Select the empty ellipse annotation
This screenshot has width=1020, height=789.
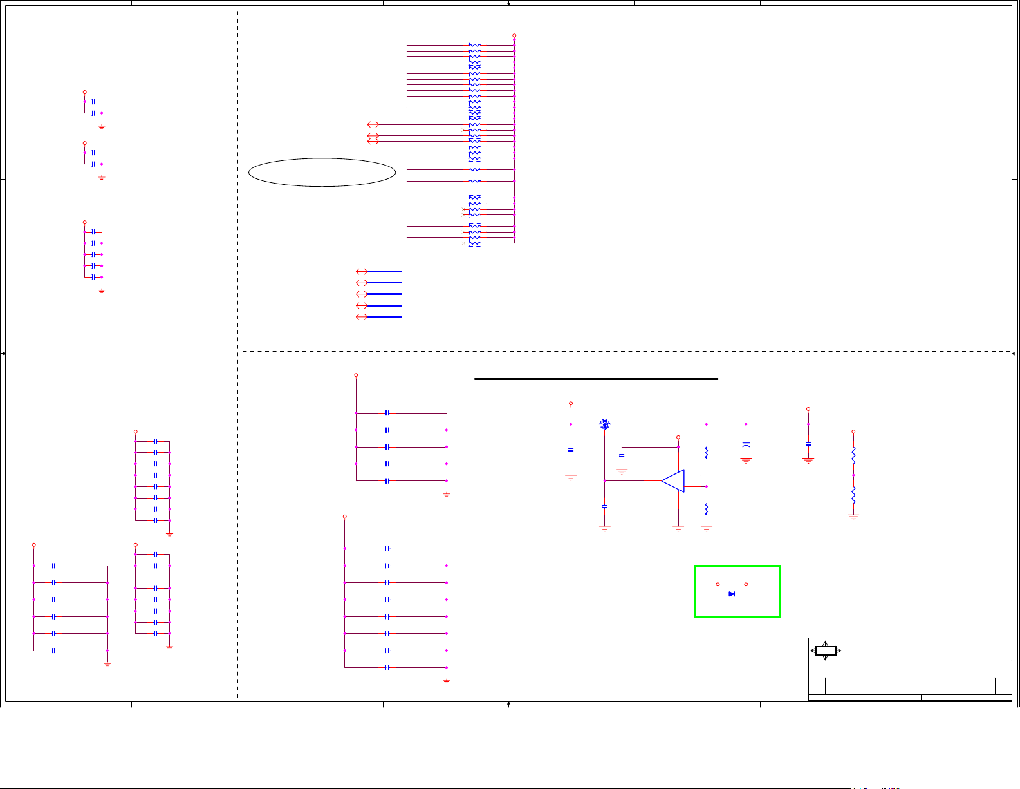322,172
